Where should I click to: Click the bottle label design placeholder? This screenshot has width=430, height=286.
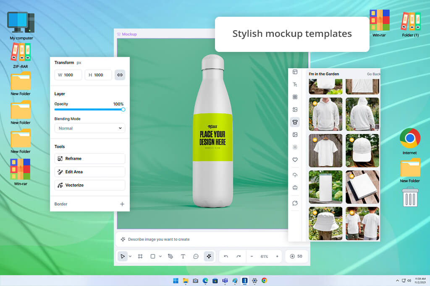[x=212, y=137]
